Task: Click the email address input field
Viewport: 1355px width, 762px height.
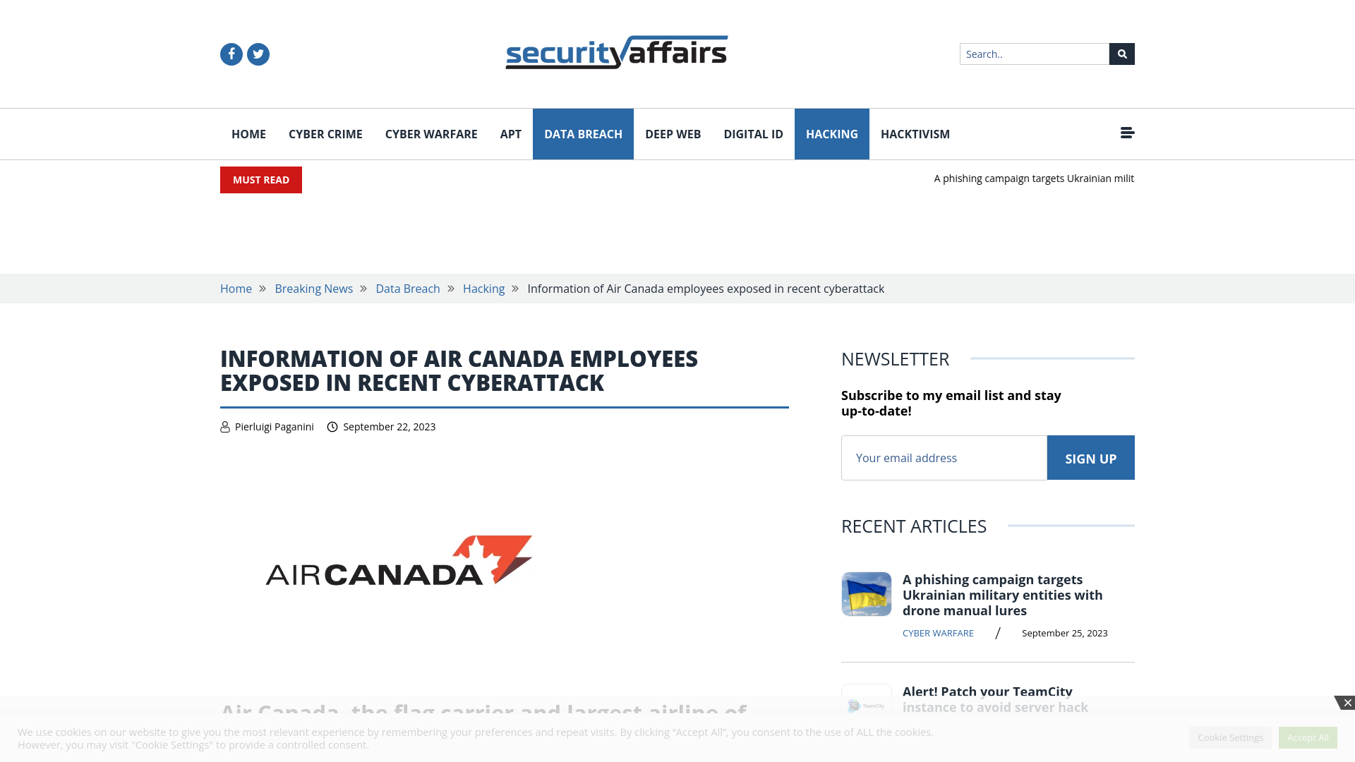Action: [x=944, y=456]
